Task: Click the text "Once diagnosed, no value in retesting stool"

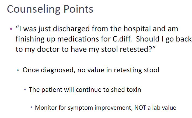Action: coord(91,70)
